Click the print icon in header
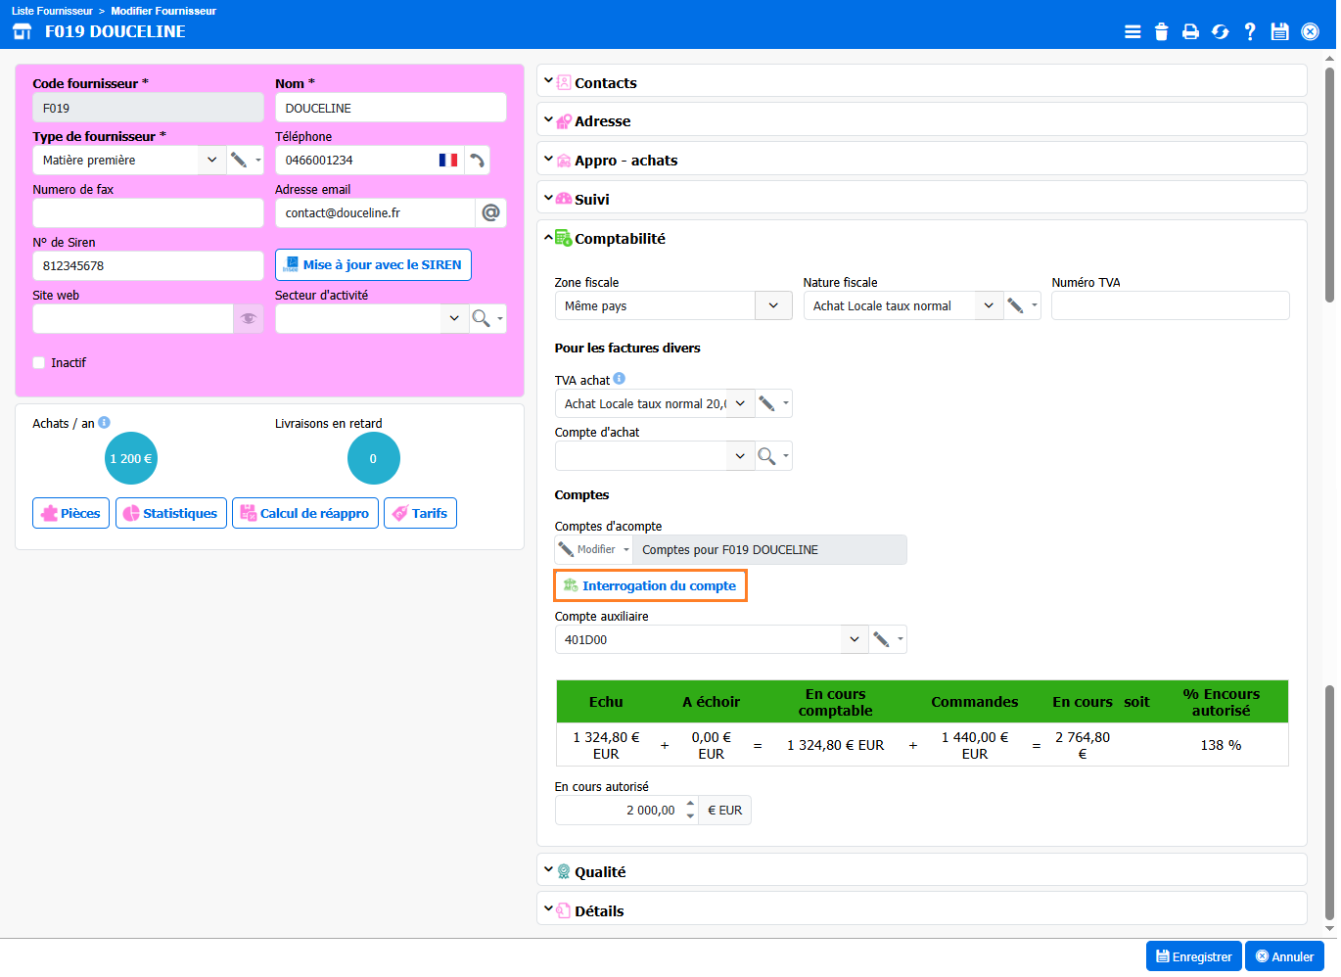This screenshot has height=977, width=1341. (1190, 31)
